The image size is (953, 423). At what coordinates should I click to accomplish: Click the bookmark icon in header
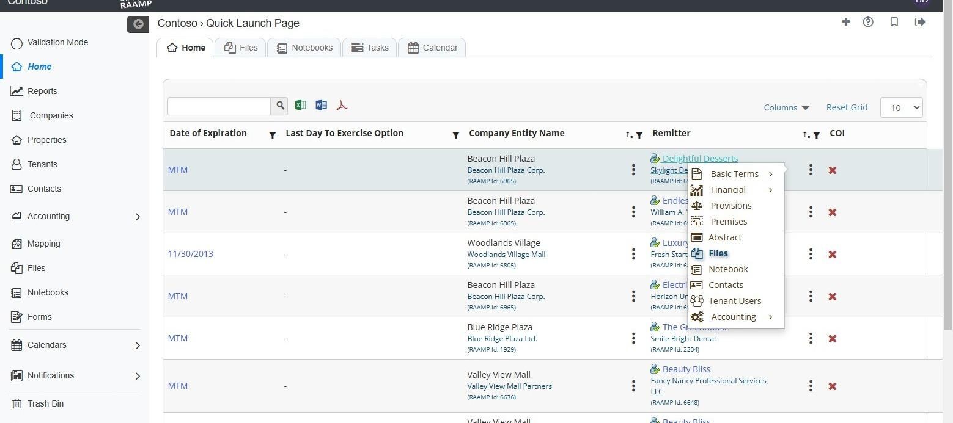(x=894, y=22)
